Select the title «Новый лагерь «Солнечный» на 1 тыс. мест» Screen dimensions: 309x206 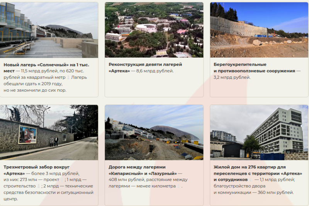pyautogui.click(x=46, y=68)
